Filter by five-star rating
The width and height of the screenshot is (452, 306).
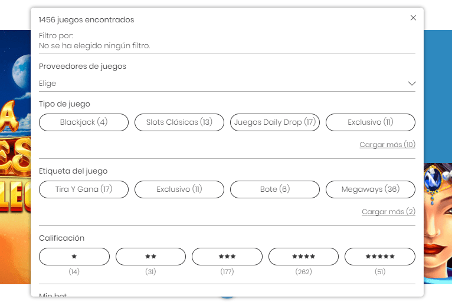click(380, 257)
